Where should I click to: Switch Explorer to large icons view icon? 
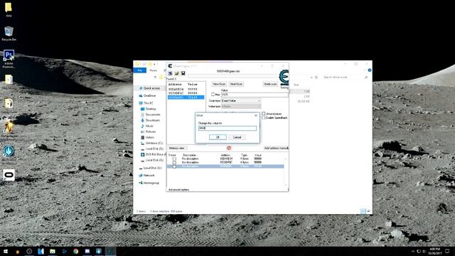(368, 211)
